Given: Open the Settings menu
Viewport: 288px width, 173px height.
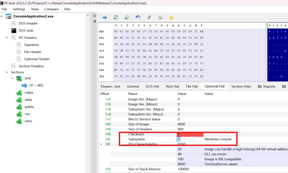Looking at the screenshot, I should click(19, 9).
